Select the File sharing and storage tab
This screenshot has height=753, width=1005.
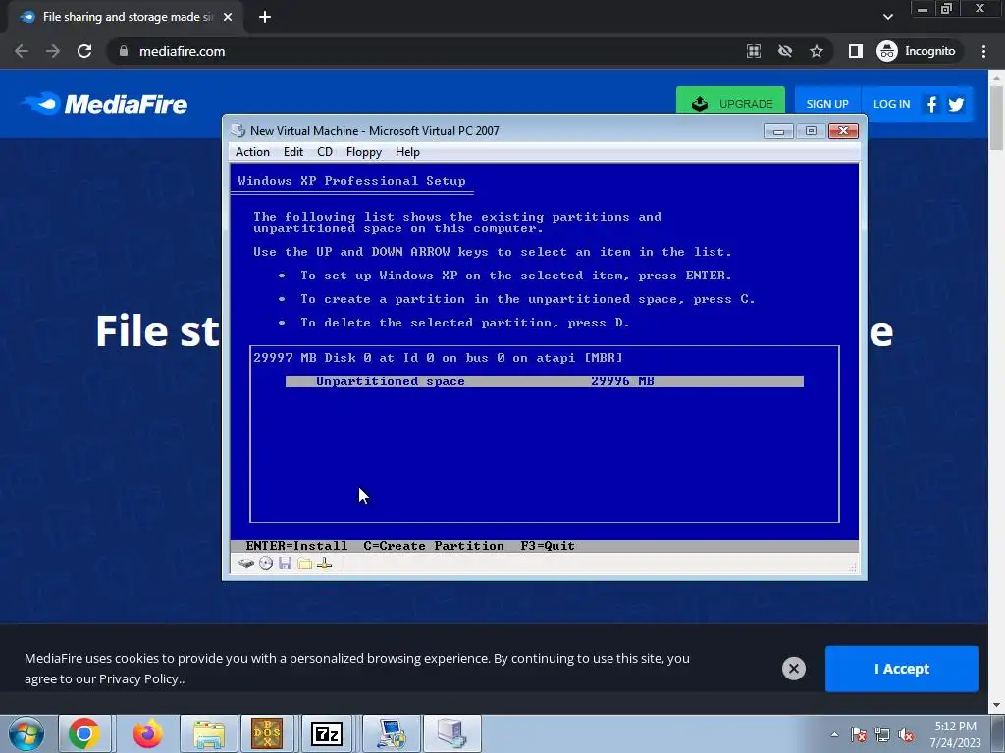[126, 17]
